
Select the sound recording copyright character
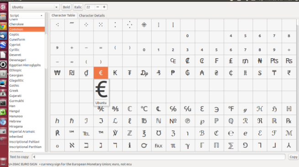click(x=188, y=121)
